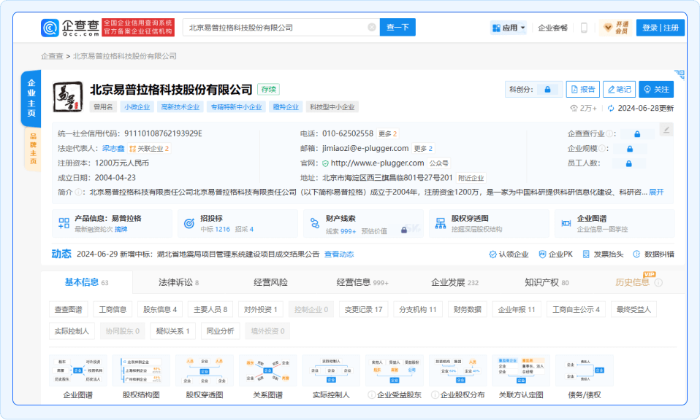Click the lock icon beside 科创分
This screenshot has width=700, height=420.
pos(547,90)
